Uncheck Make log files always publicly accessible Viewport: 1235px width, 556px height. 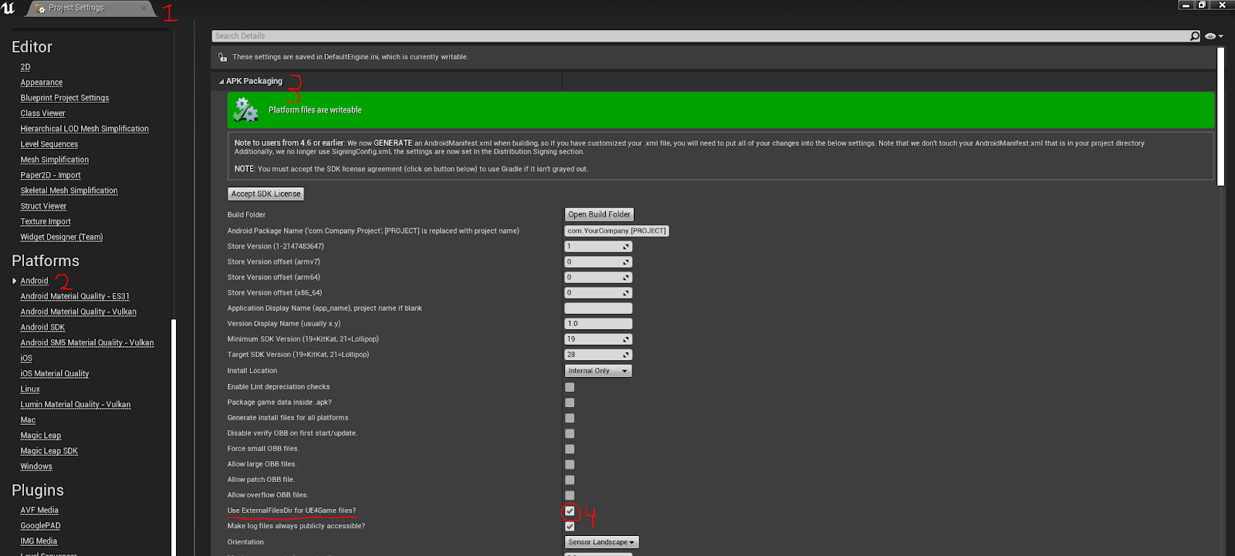(570, 526)
